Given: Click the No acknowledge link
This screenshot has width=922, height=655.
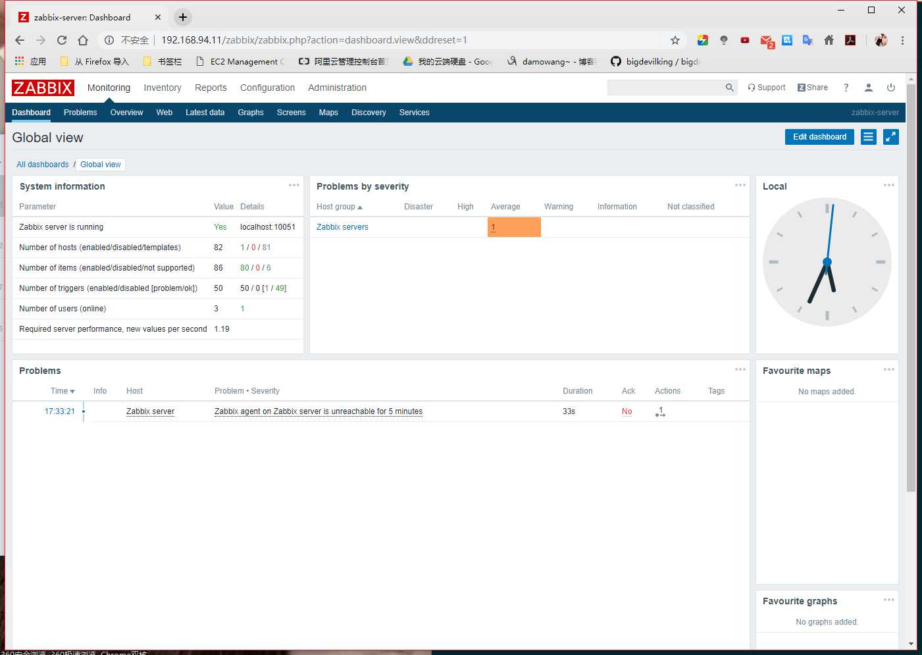Looking at the screenshot, I should [627, 411].
